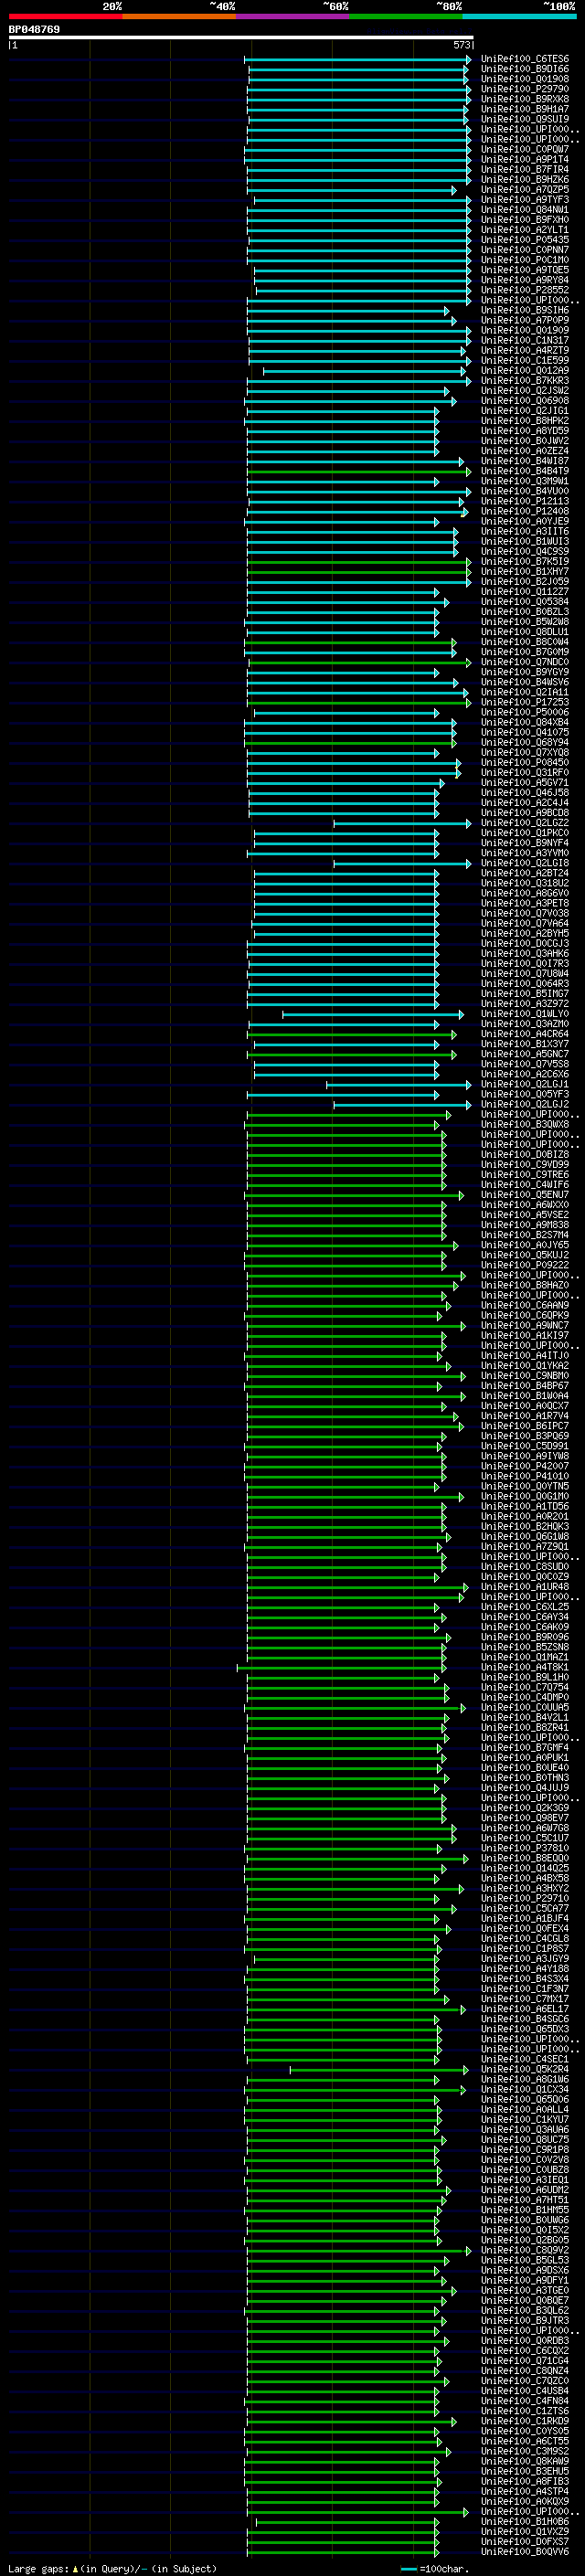Select hit label UniRef100_Q7NDC0

tap(525, 662)
